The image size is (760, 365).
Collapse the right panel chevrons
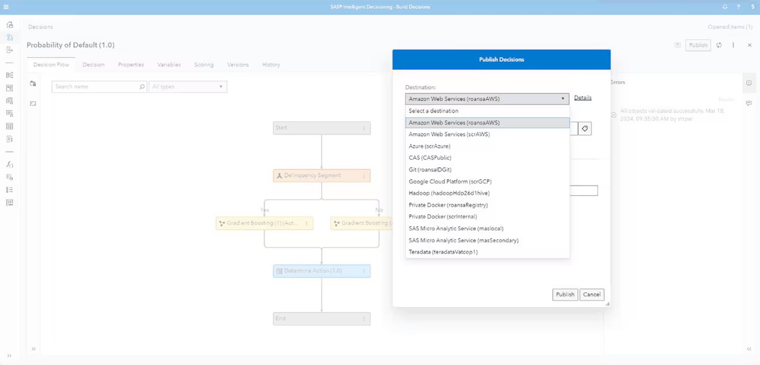(x=749, y=349)
